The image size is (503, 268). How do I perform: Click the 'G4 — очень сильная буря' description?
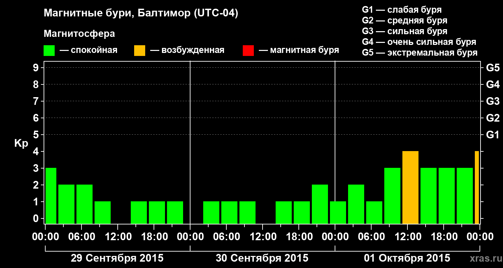pos(419,42)
